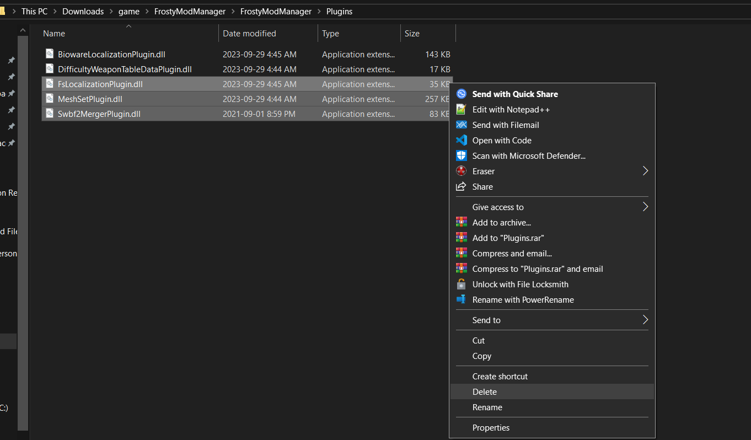Go to the game folder in the address bar

click(x=129, y=11)
